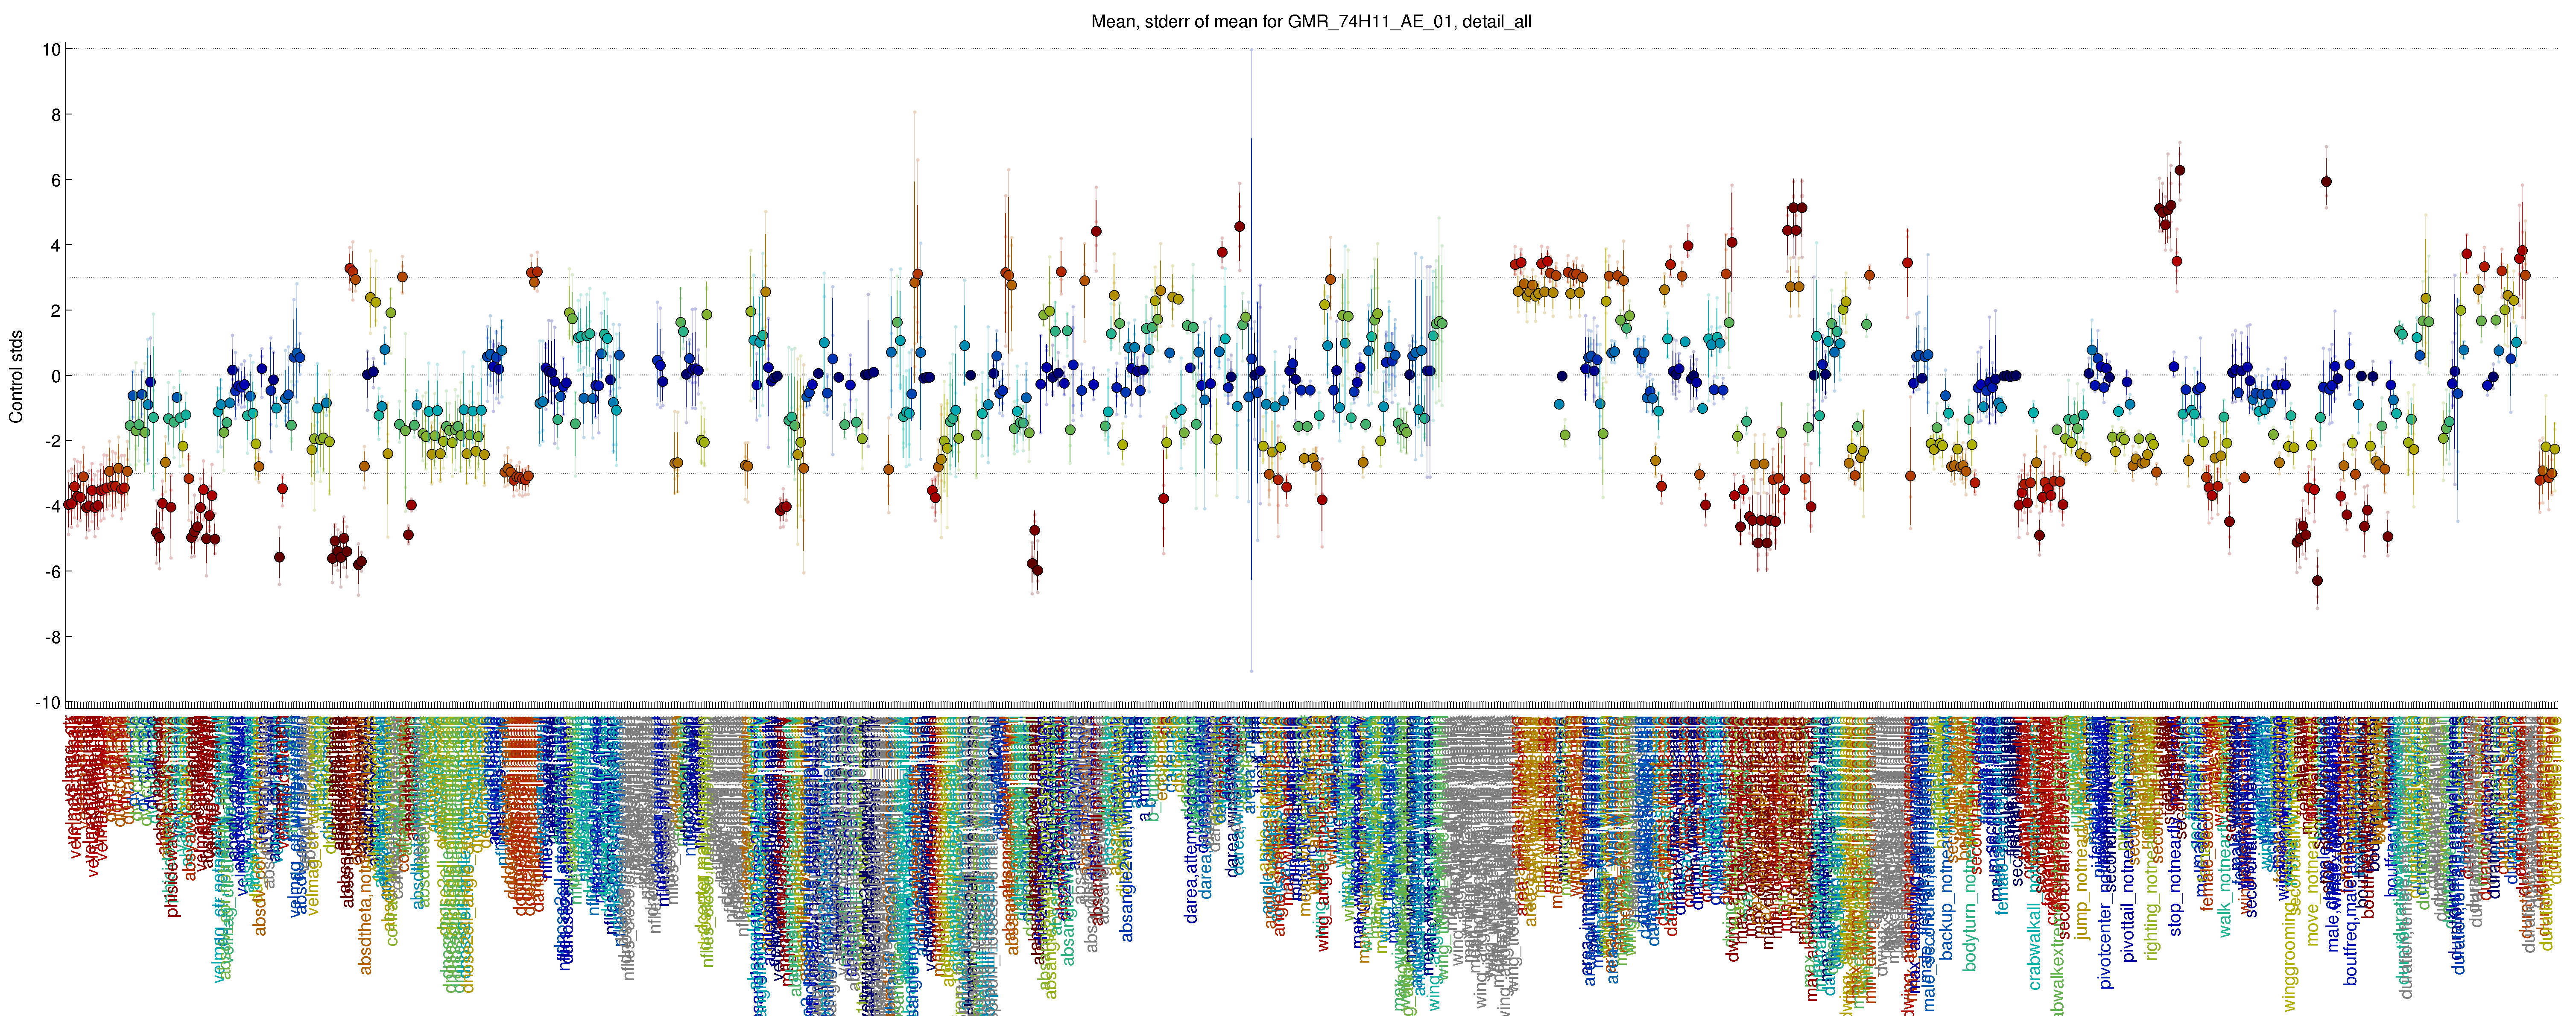Click the y-axis tick label -2

pos(53,441)
